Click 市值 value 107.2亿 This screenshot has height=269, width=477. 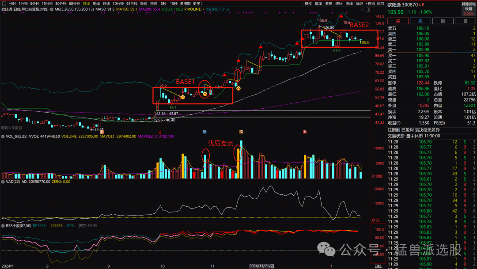468,95
